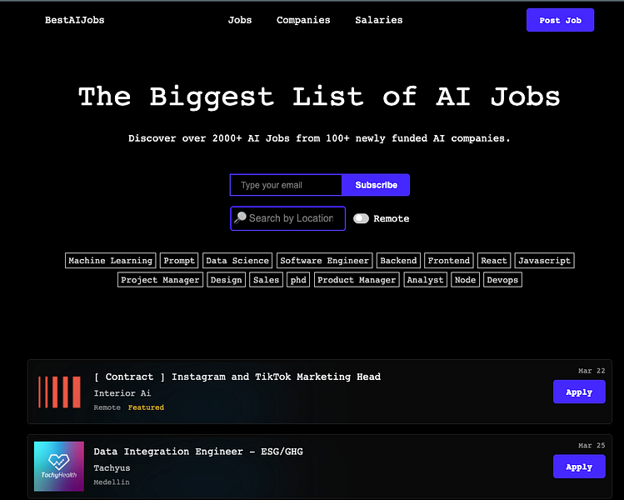The width and height of the screenshot is (624, 500).
Task: Select the Javascript tag
Action: (x=544, y=260)
